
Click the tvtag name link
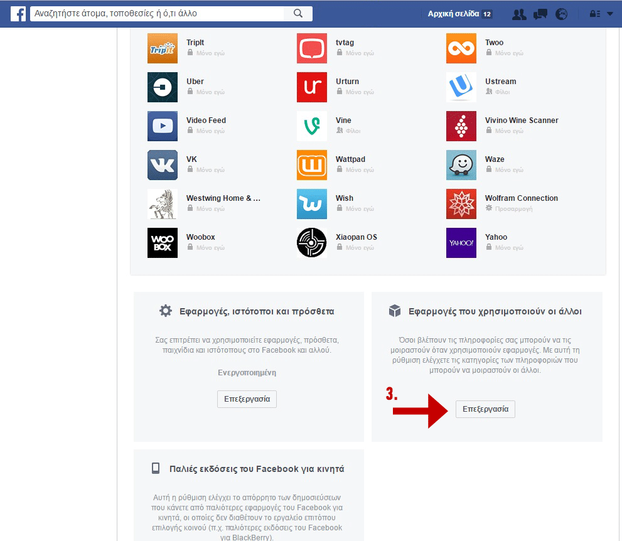click(x=345, y=43)
